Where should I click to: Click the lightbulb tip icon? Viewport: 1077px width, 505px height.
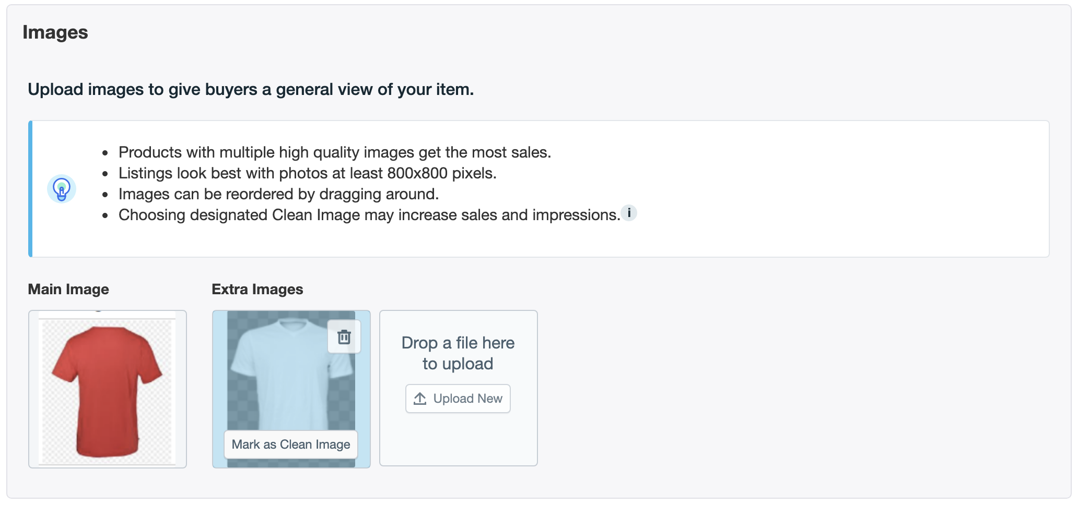click(x=62, y=189)
